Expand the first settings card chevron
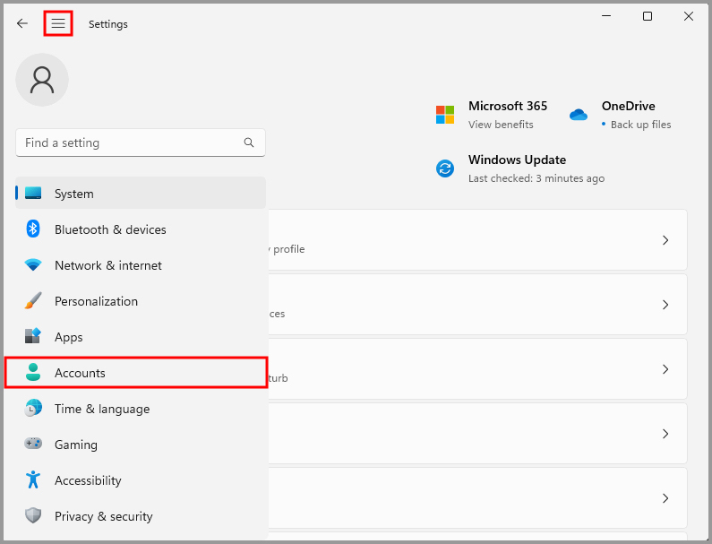This screenshot has height=544, width=712. pos(665,240)
